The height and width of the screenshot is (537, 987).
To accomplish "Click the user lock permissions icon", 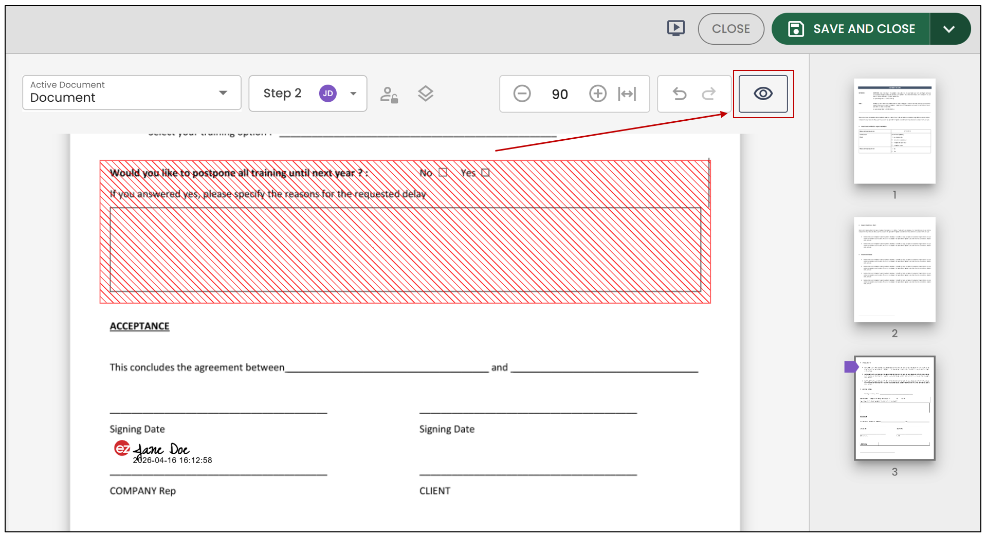I will coord(389,95).
